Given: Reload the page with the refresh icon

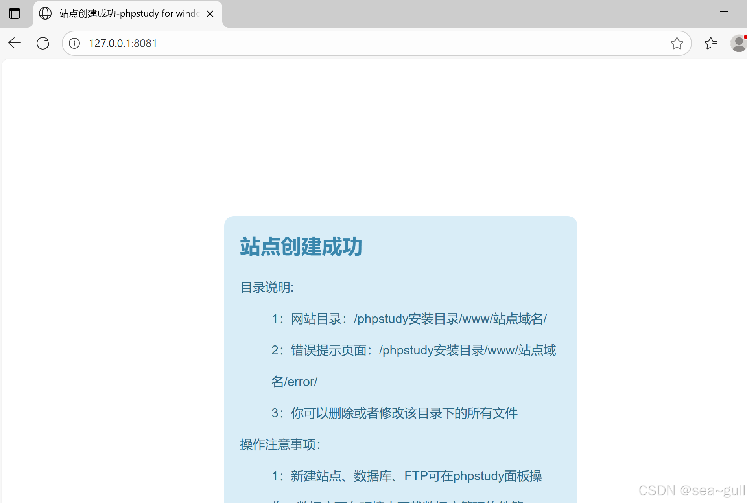Looking at the screenshot, I should click(43, 43).
